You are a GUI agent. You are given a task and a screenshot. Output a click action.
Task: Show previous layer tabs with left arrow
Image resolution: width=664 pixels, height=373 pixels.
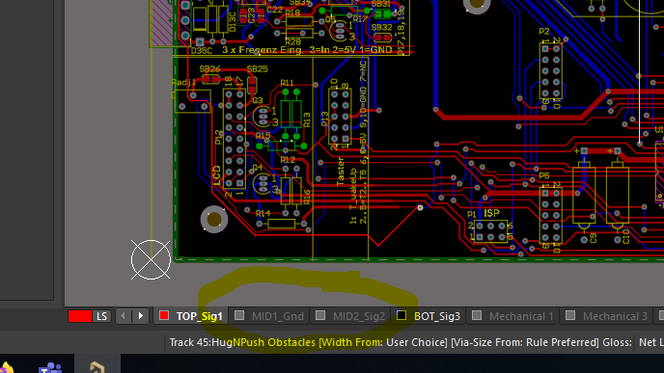click(124, 316)
